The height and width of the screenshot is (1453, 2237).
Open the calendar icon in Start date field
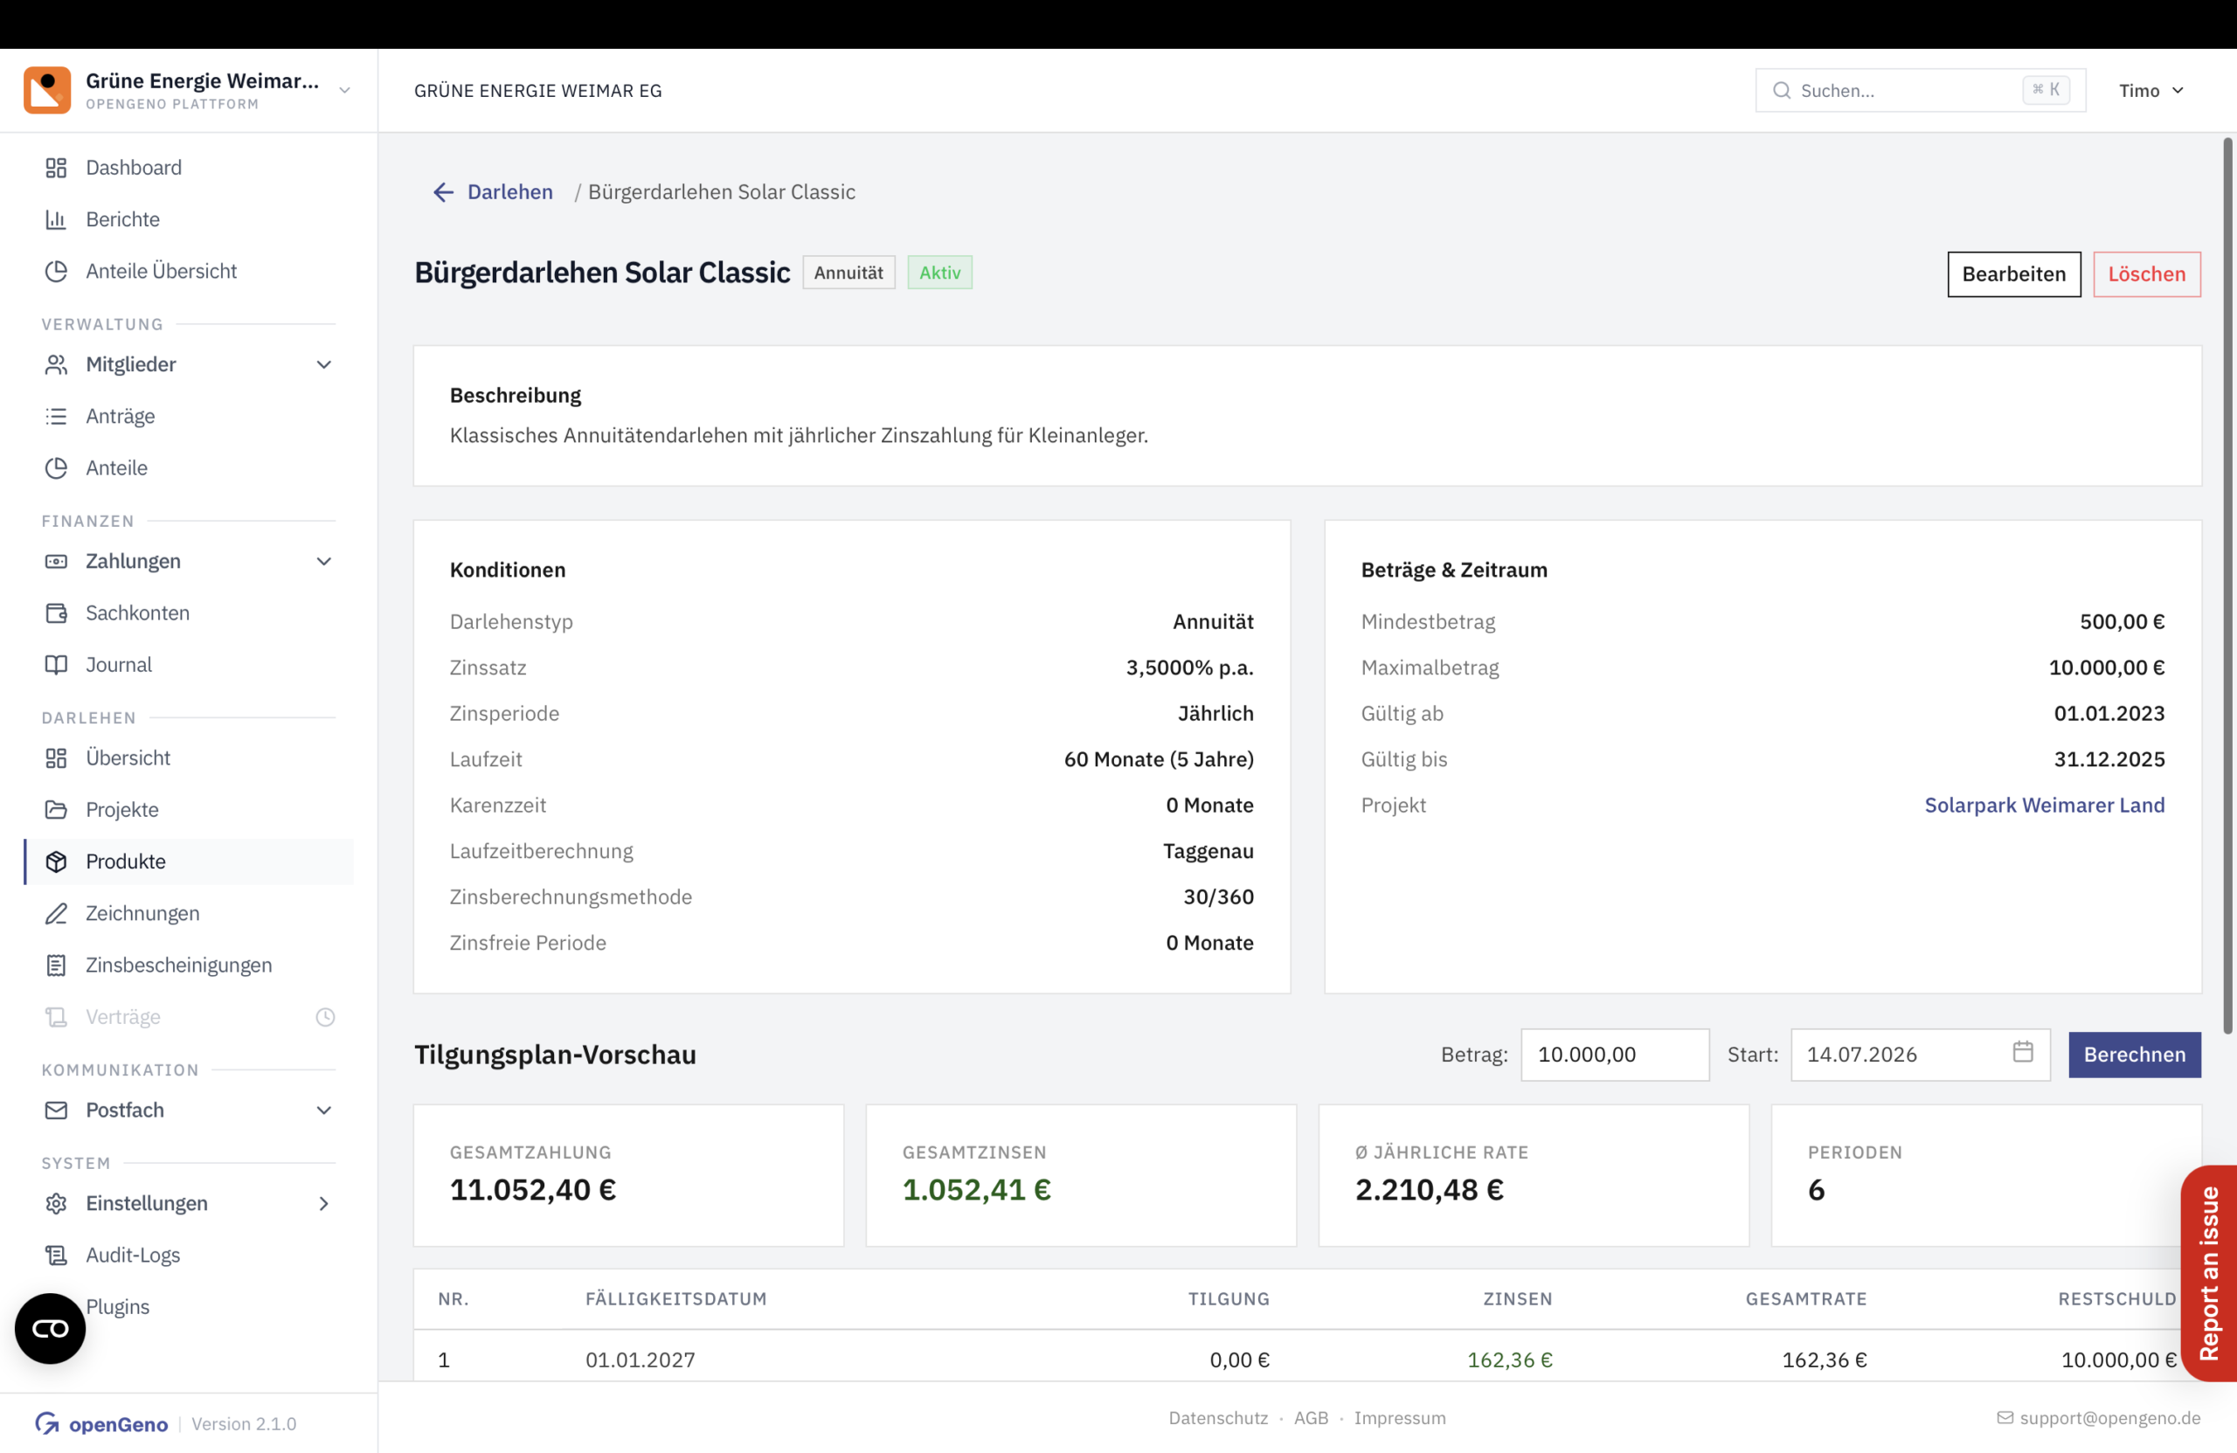tap(2023, 1052)
